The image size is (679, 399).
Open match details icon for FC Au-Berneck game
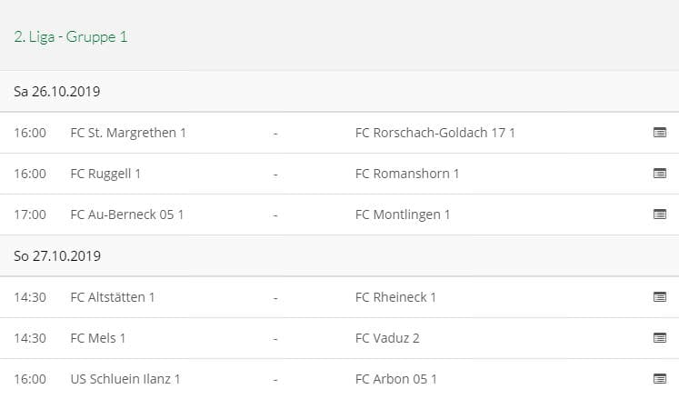(660, 214)
